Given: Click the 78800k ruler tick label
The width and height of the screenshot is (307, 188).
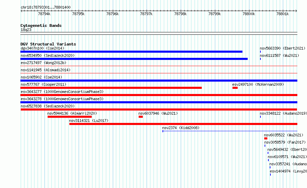Looking at the screenshot, I should click(x=249, y=14).
